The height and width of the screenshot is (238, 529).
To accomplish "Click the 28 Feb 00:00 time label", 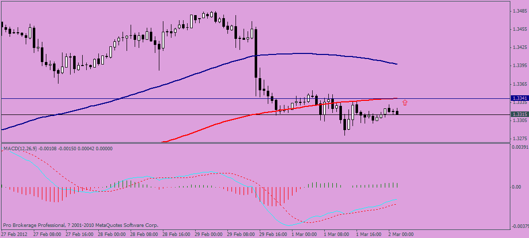I will [x=111, y=234].
